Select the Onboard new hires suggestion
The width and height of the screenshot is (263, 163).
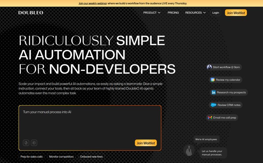pyautogui.click(x=91, y=157)
